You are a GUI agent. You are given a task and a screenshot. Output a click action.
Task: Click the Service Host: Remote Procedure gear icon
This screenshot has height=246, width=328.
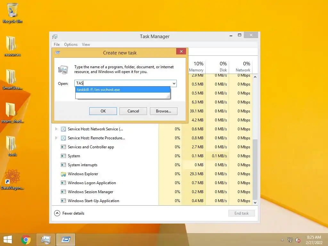pyautogui.click(x=63, y=138)
